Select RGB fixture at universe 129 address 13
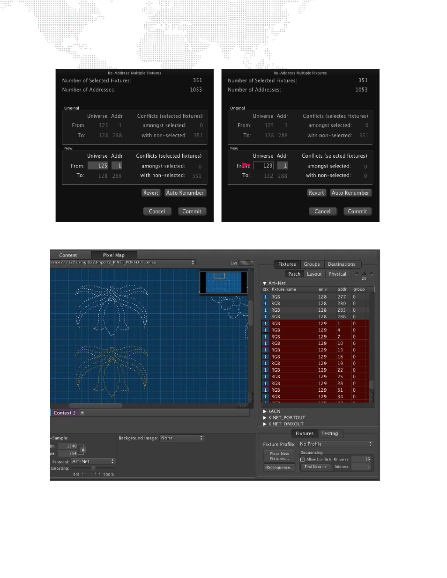Viewport: 447px width, 578px height. (x=315, y=350)
